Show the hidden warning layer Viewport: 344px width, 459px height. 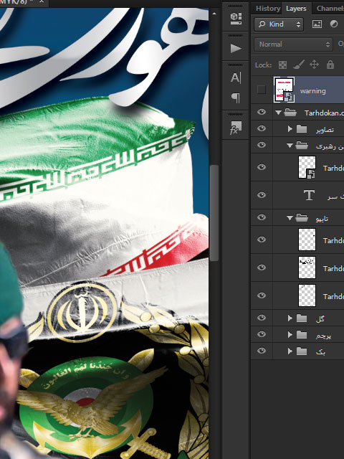coord(261,90)
